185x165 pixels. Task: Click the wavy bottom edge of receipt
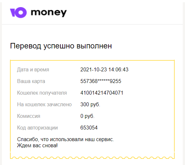tap(92, 158)
